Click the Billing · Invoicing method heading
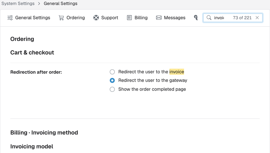 (x=44, y=132)
